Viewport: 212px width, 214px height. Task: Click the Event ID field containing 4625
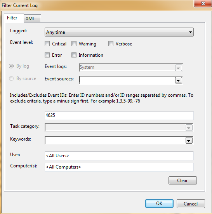(119, 115)
